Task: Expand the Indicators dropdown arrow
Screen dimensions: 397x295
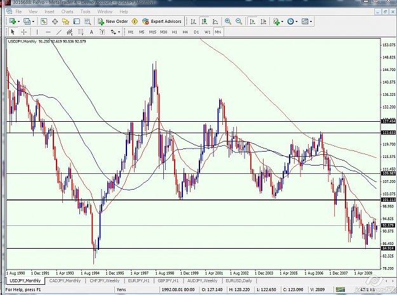Action: tap(282, 22)
